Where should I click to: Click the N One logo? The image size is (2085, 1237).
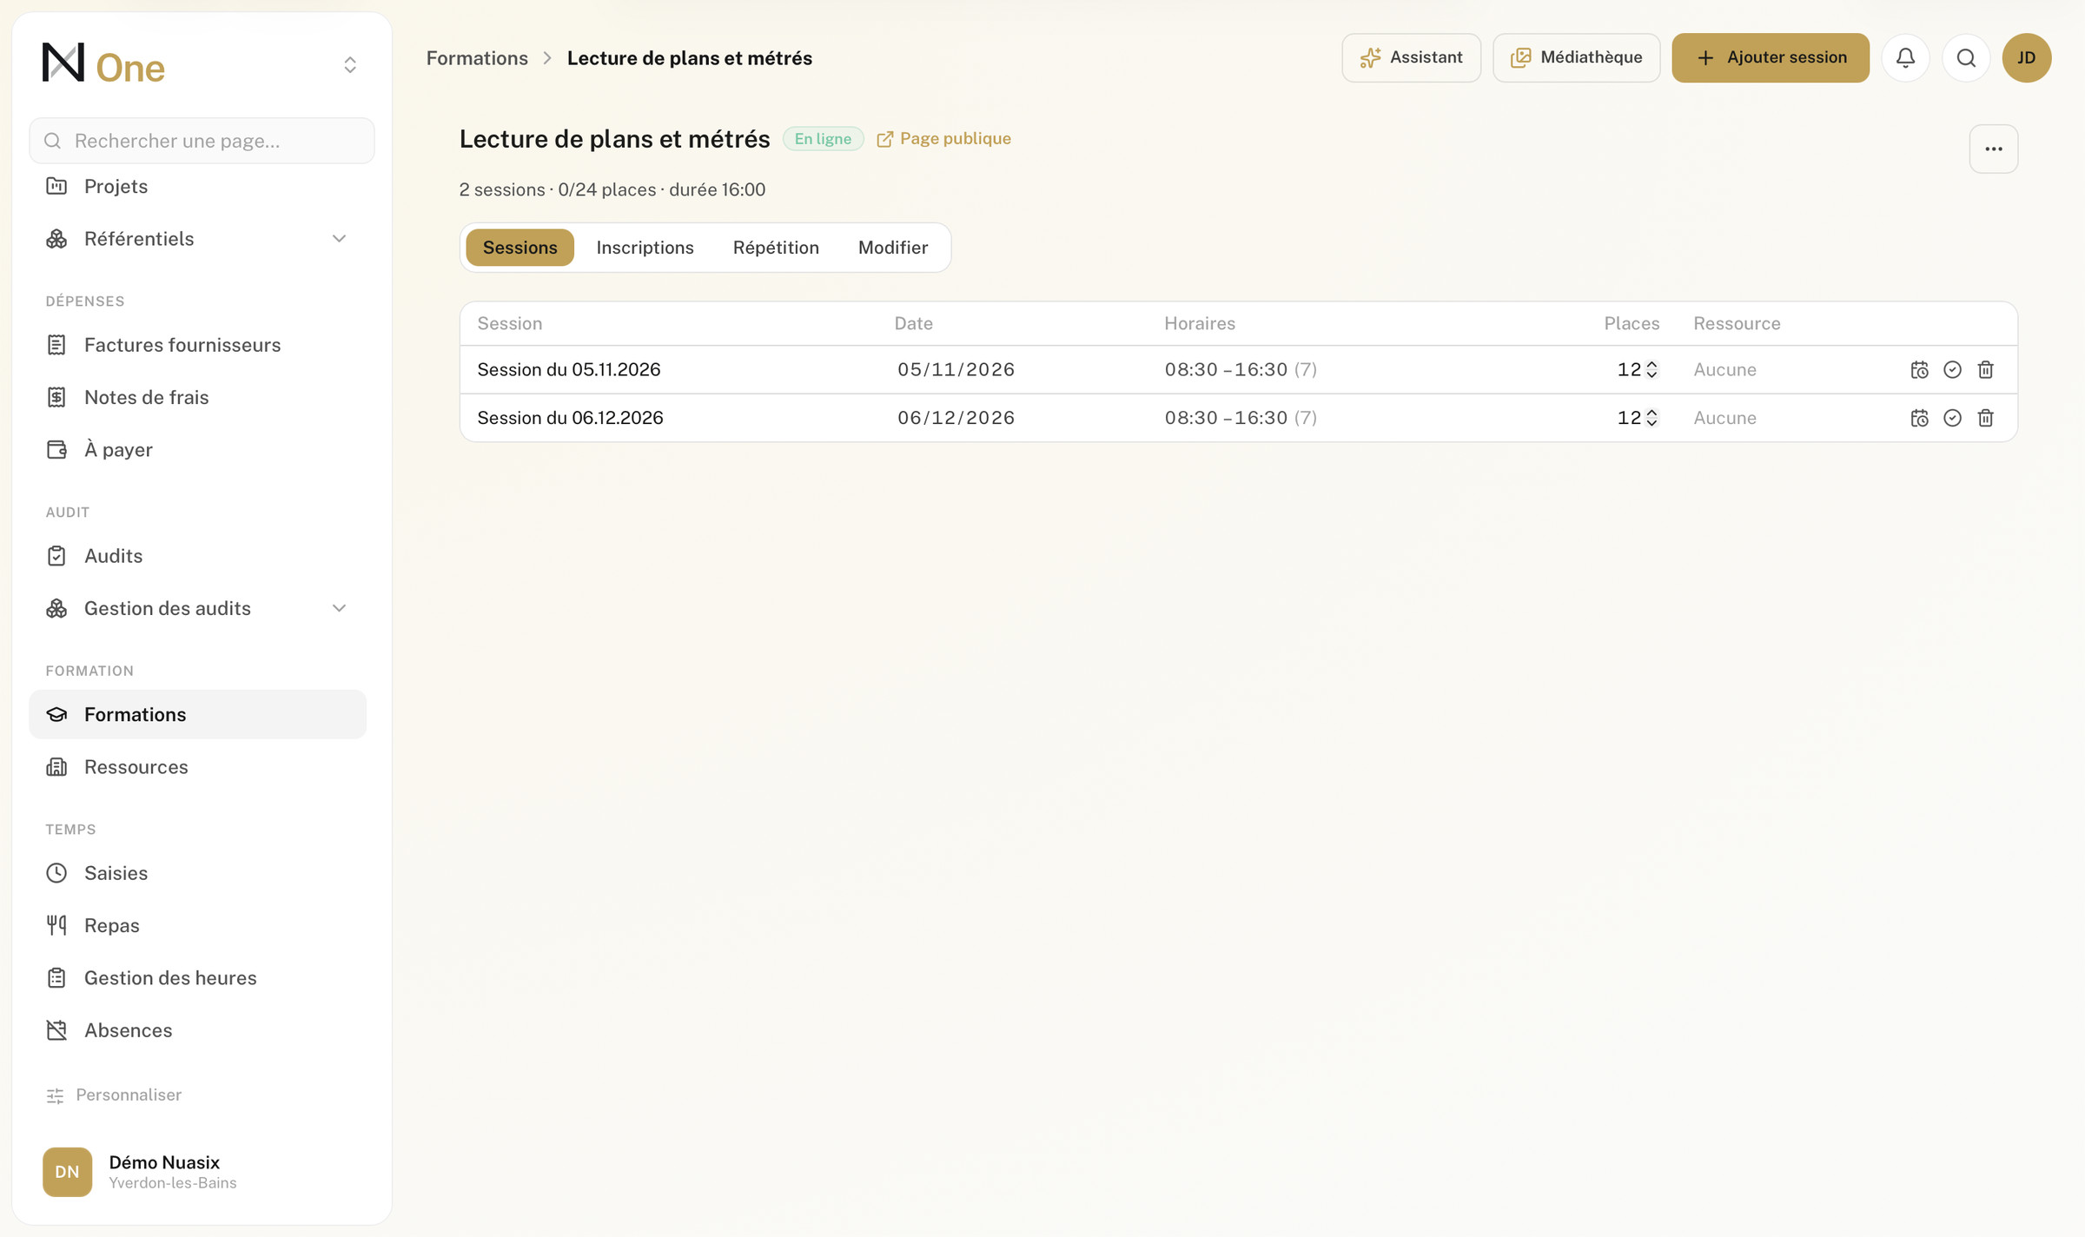(103, 64)
